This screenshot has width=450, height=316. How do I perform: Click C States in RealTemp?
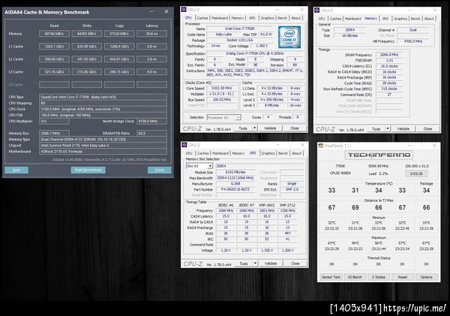pyautogui.click(x=379, y=277)
